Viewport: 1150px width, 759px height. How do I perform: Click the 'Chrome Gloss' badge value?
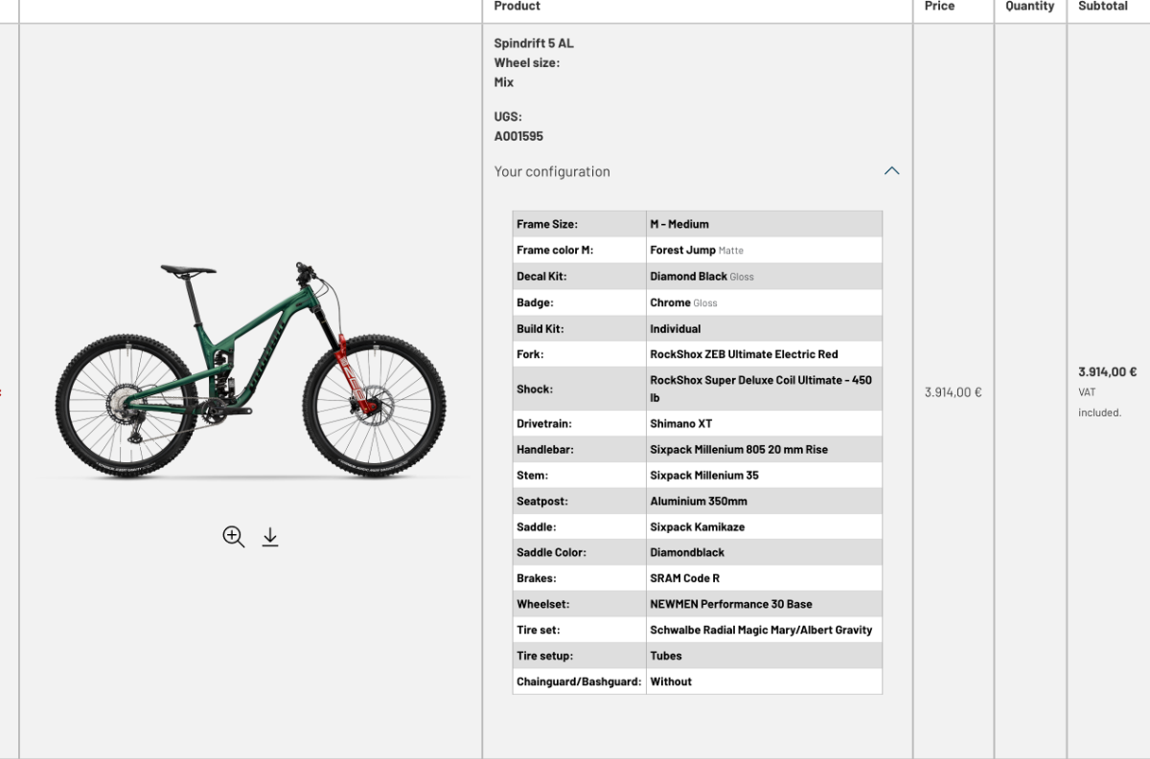(x=683, y=302)
